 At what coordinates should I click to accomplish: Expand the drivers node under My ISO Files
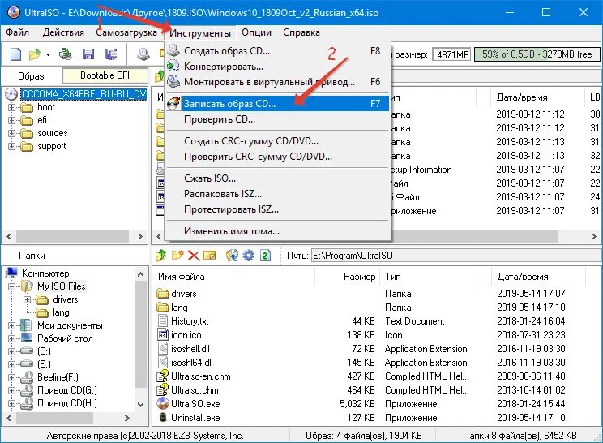[27, 299]
